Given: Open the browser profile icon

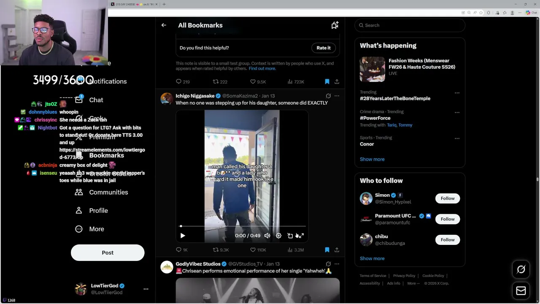Looking at the screenshot, I should pos(512,13).
